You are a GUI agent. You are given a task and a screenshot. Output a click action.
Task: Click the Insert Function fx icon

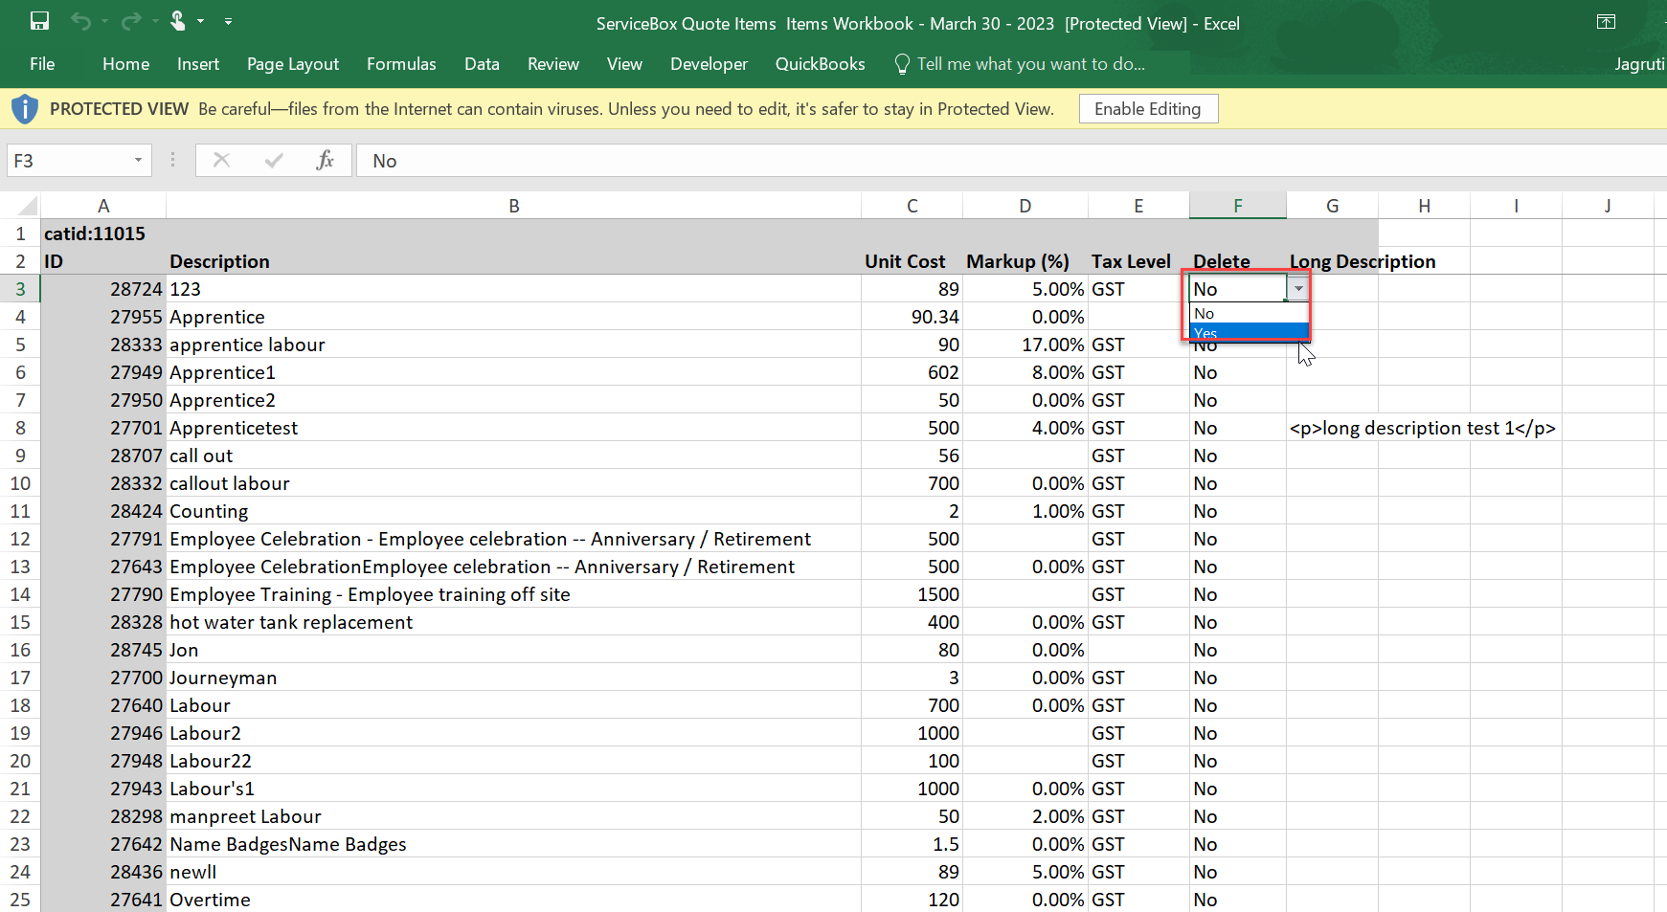point(326,160)
